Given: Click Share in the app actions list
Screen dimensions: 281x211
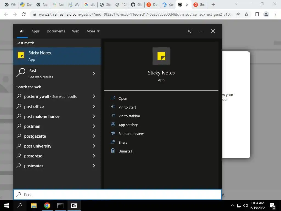Looking at the screenshot, I should (123, 142).
